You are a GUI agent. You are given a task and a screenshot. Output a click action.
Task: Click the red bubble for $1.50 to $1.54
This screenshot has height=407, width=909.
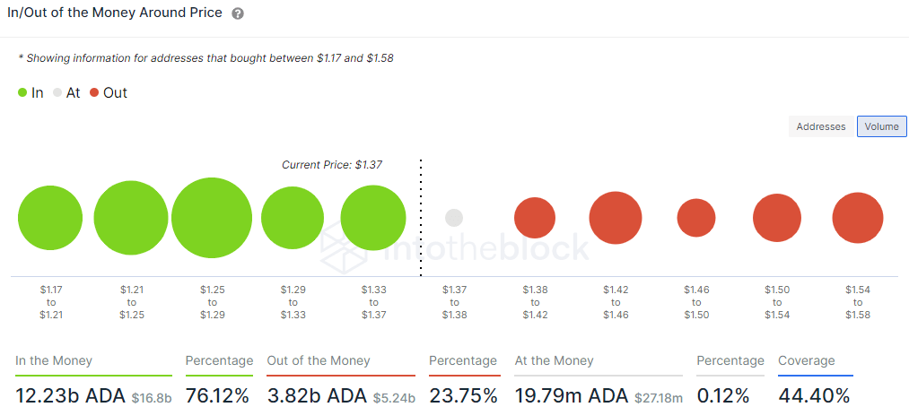777,218
